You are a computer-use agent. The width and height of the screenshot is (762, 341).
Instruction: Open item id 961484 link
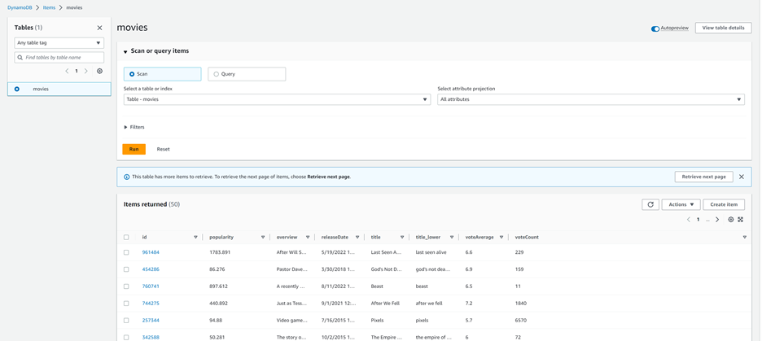151,252
